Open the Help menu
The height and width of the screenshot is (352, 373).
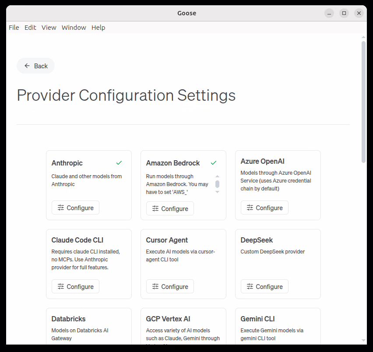tap(98, 28)
